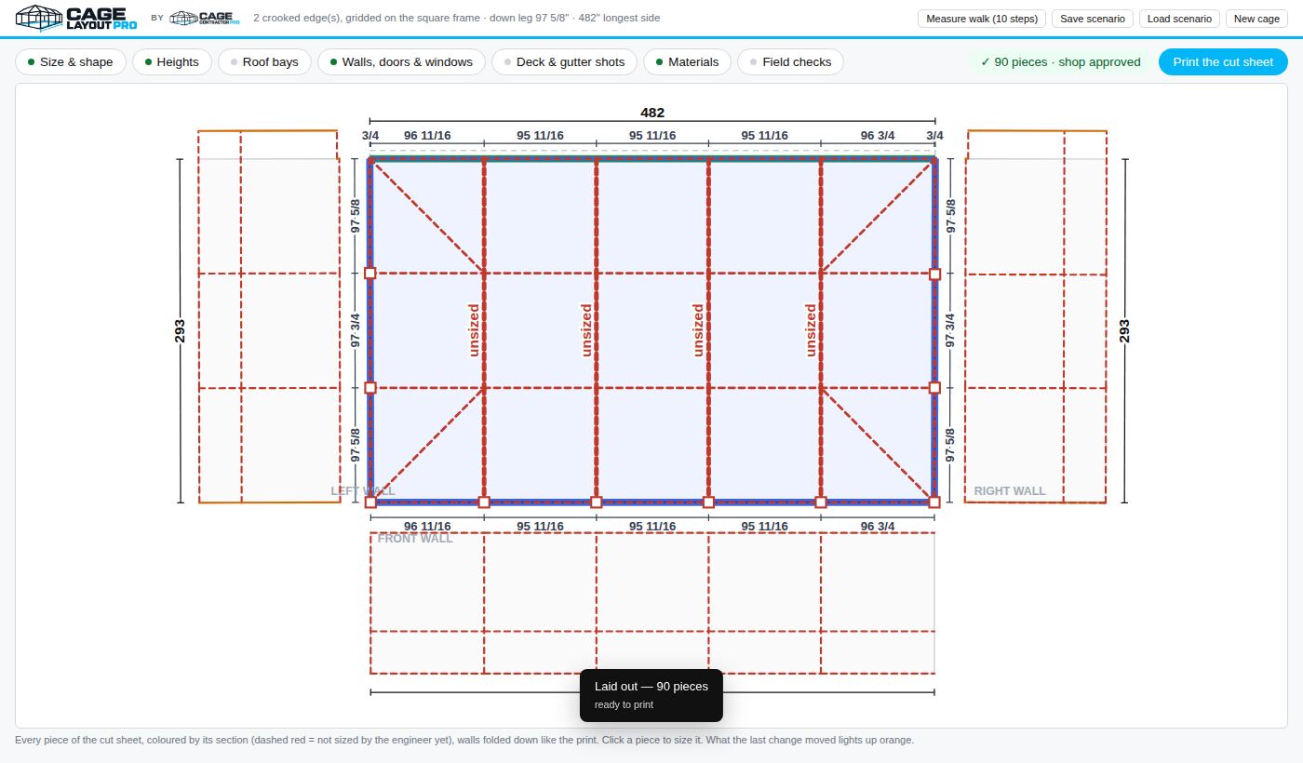The height and width of the screenshot is (763, 1303).
Task: Open the Heights tab
Action: click(x=172, y=61)
